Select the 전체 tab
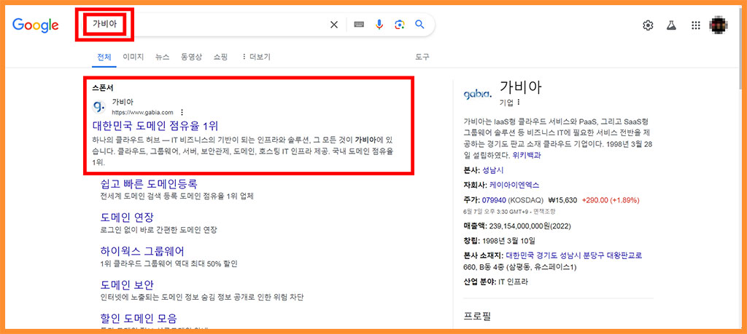 [x=104, y=57]
